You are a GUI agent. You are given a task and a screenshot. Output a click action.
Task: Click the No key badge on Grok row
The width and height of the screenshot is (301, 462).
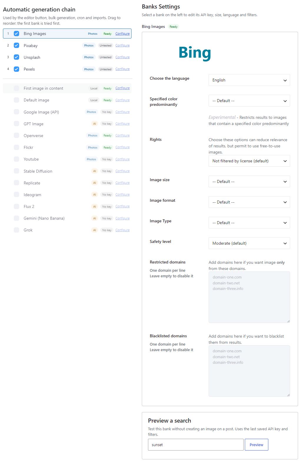pyautogui.click(x=107, y=230)
